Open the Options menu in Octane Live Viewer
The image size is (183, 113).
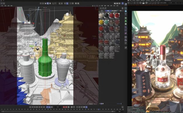point(153,1)
